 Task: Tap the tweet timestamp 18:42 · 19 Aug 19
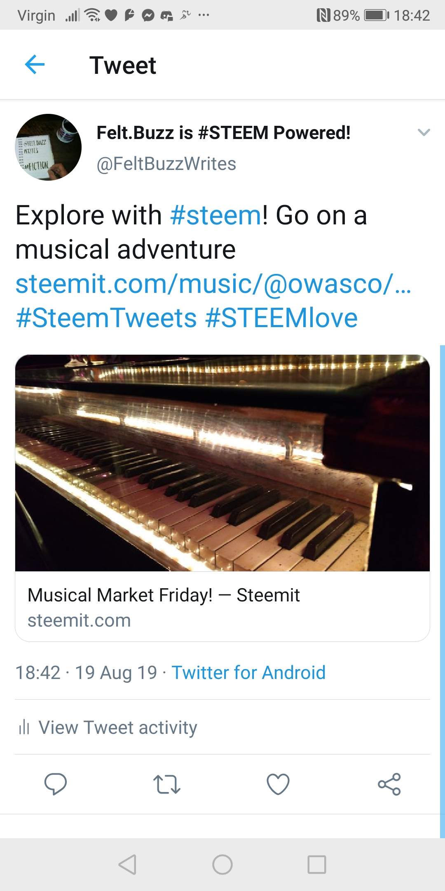click(86, 672)
